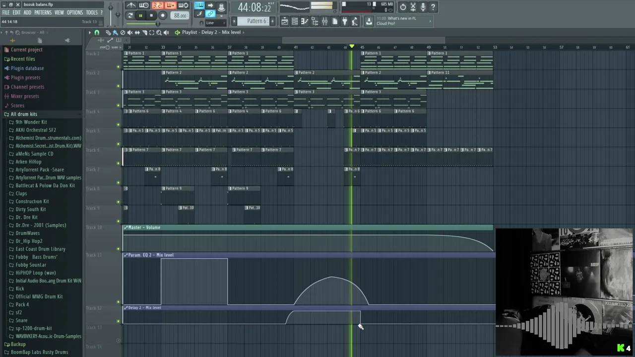Open tempo tapper icon in toolbar
This screenshot has height=357, width=635.
(355, 21)
